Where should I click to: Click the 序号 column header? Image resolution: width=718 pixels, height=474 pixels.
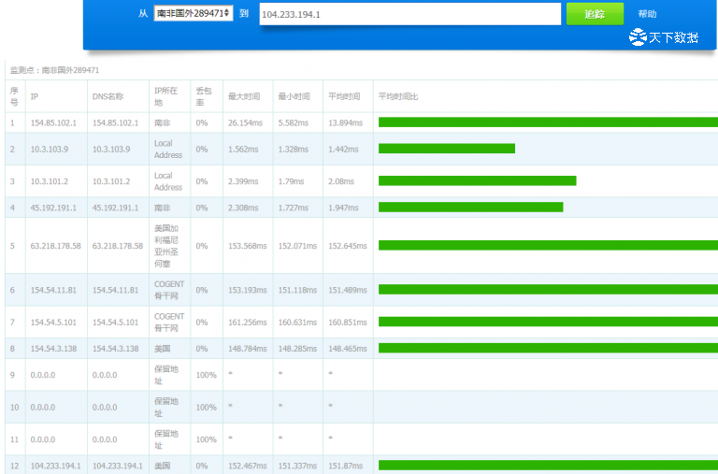point(14,96)
